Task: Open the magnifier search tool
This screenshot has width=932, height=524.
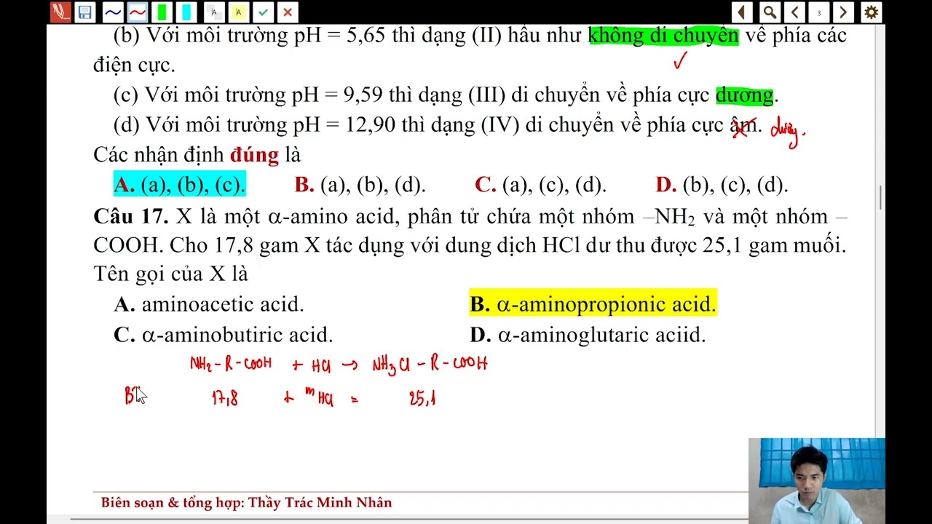Action: pyautogui.click(x=769, y=12)
